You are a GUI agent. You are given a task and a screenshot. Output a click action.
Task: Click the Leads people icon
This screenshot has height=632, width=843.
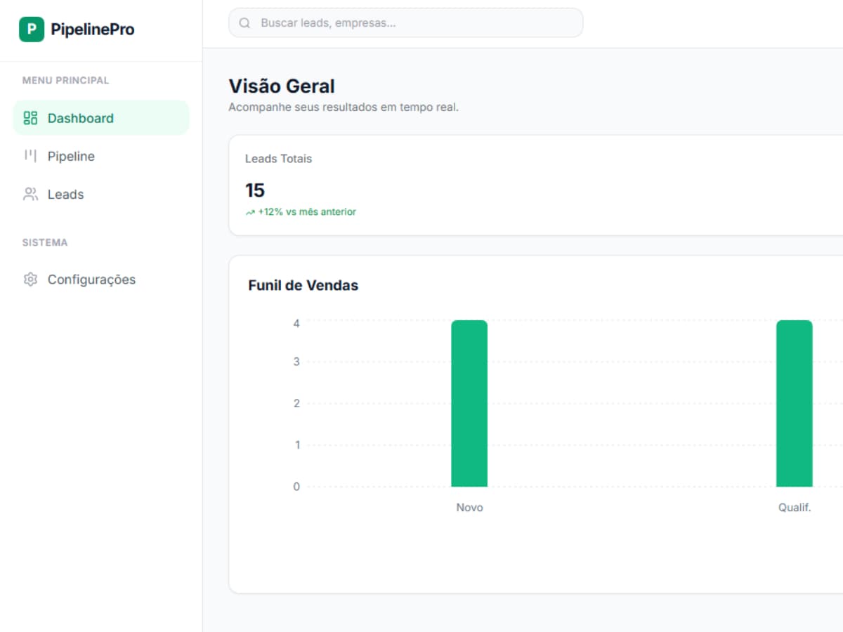point(30,195)
